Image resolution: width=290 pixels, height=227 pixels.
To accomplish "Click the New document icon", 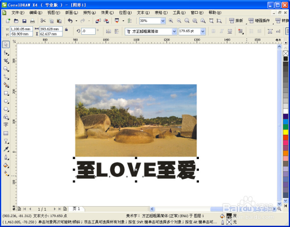I will (x=8, y=21).
